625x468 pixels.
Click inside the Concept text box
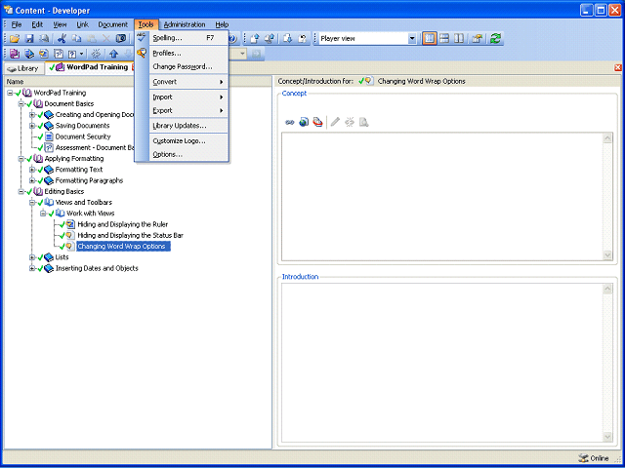point(442,197)
